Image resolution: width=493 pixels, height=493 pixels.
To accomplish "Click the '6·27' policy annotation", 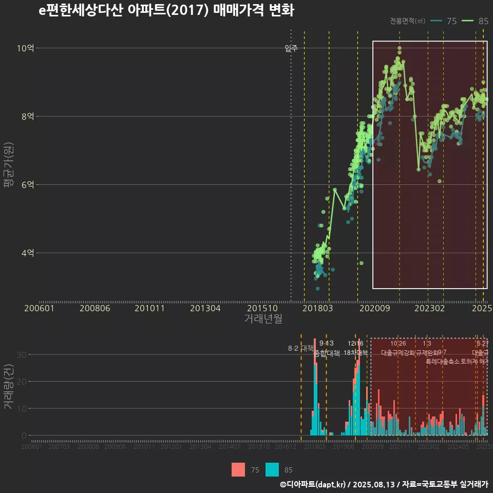I will [483, 344].
